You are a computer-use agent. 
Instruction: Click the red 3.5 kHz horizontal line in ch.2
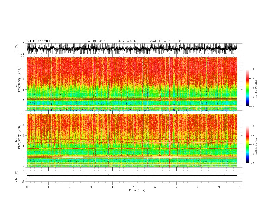(132, 149)
